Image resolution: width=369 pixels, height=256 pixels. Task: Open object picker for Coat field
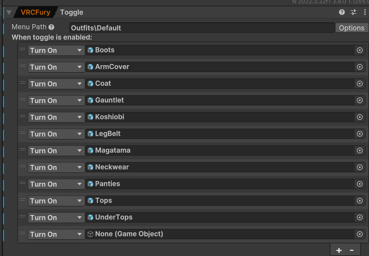(360, 84)
